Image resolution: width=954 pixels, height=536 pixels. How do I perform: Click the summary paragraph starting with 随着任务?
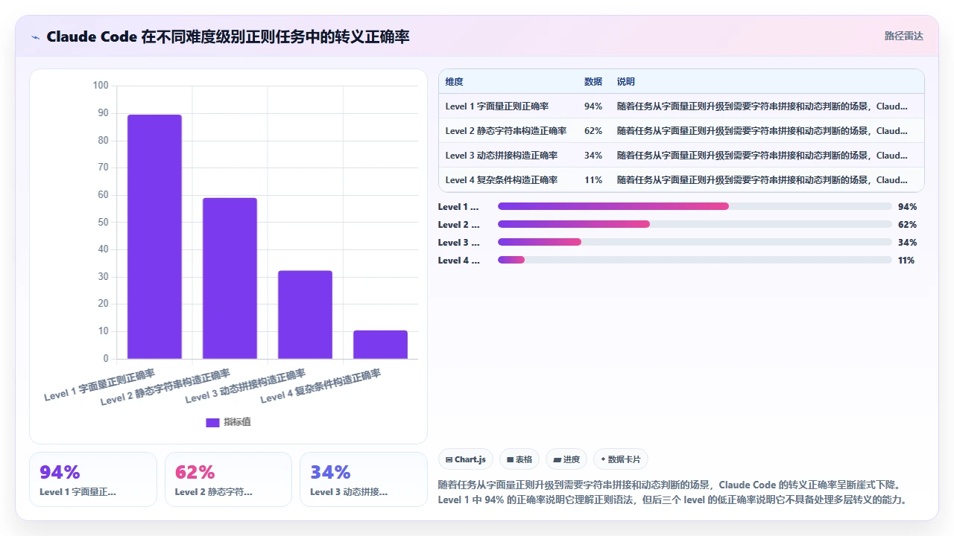[674, 492]
